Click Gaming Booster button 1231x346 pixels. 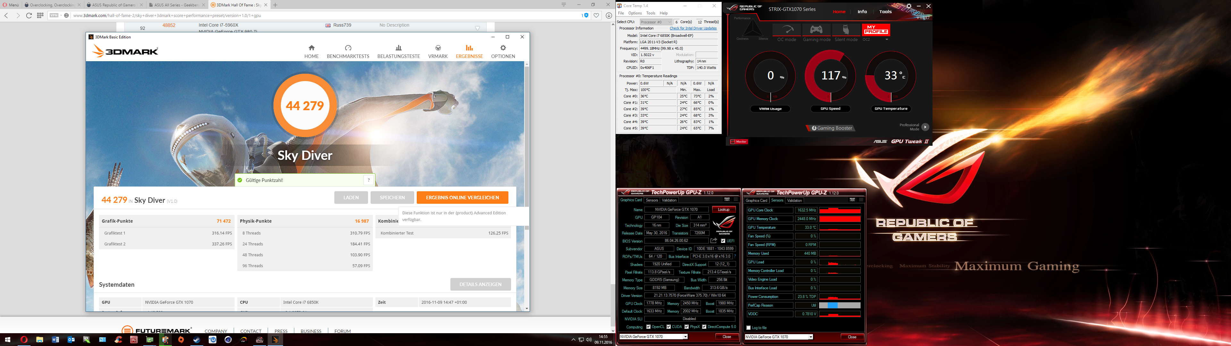click(831, 128)
